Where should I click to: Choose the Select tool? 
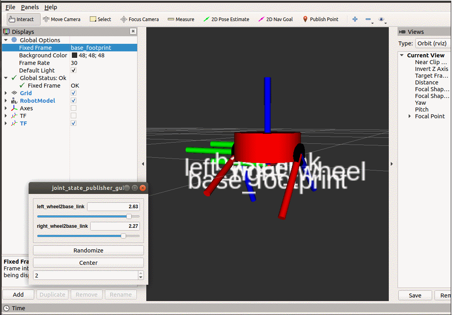(x=100, y=20)
